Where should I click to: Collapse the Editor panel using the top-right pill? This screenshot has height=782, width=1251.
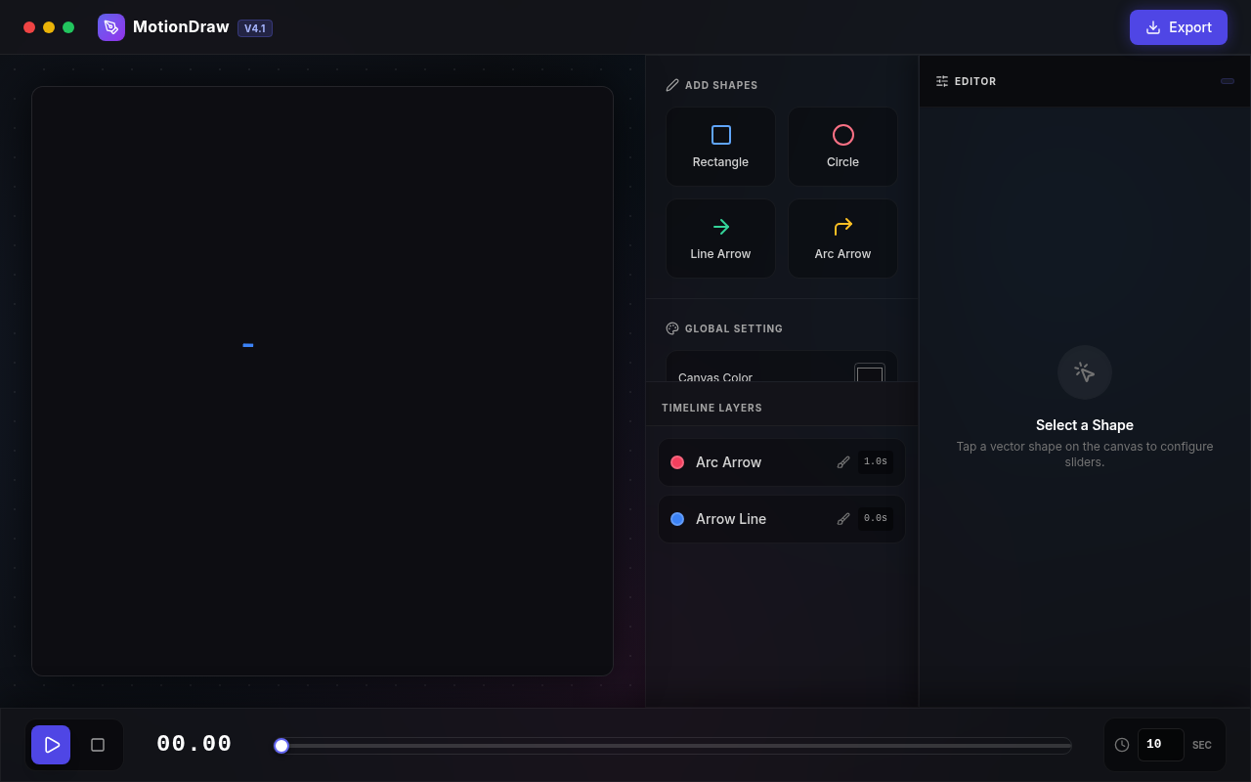pos(1228,81)
